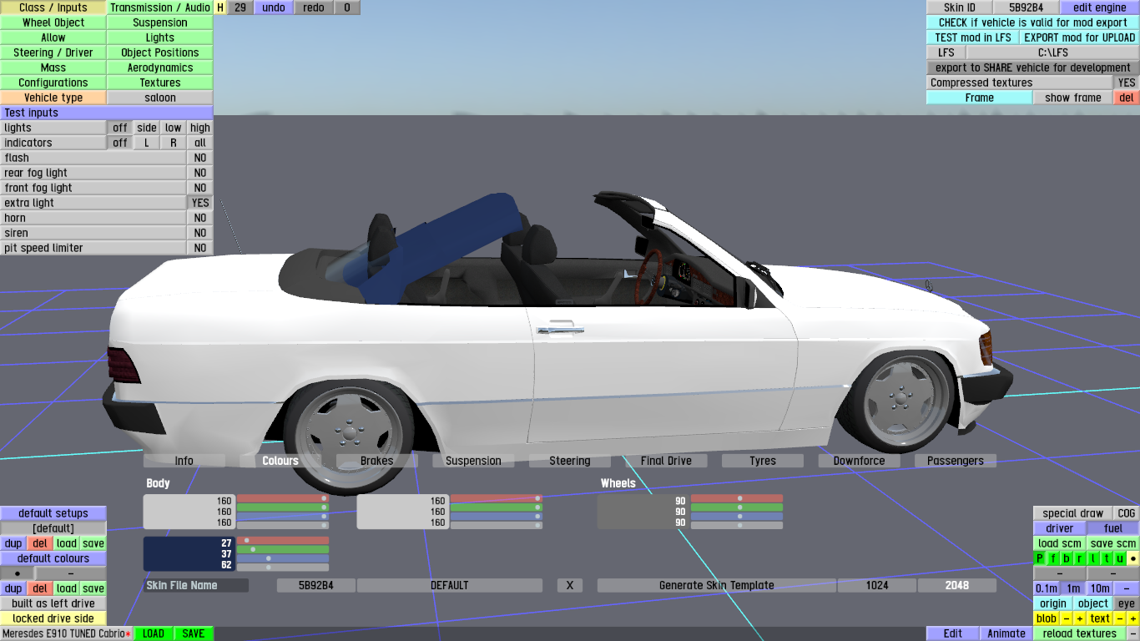Set lights to high

tap(200, 128)
